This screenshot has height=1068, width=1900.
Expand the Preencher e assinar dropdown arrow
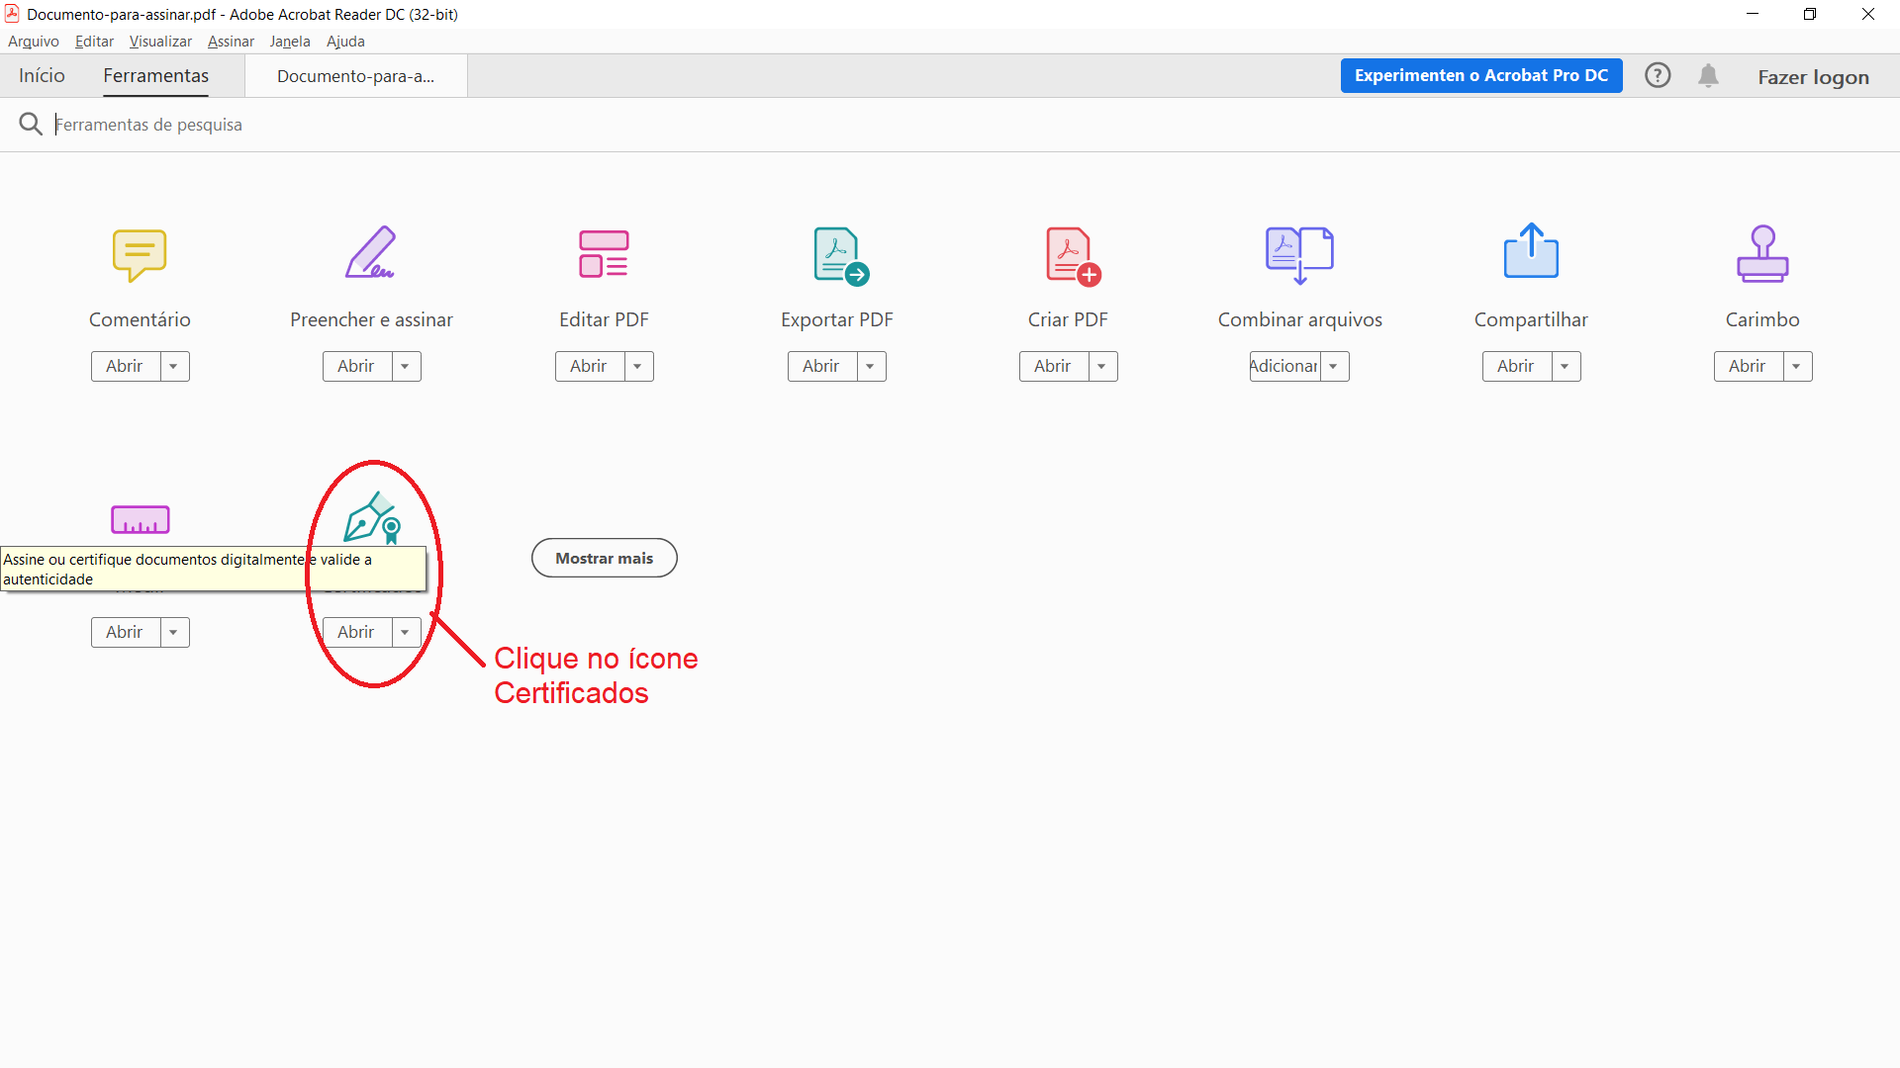click(x=406, y=367)
